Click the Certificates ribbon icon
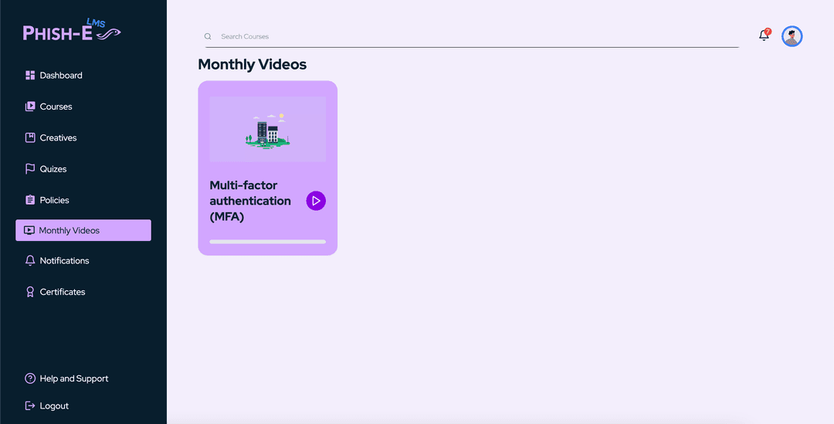 30,292
